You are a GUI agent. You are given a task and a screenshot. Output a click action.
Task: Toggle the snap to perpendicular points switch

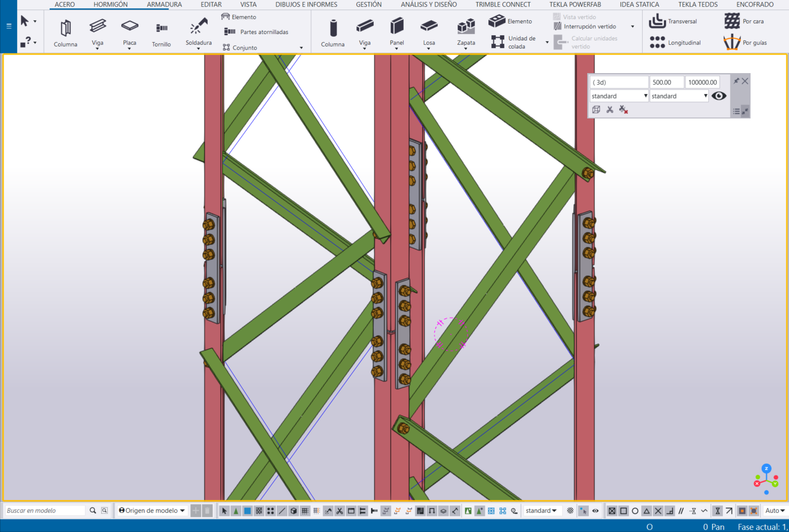pyautogui.click(x=669, y=511)
